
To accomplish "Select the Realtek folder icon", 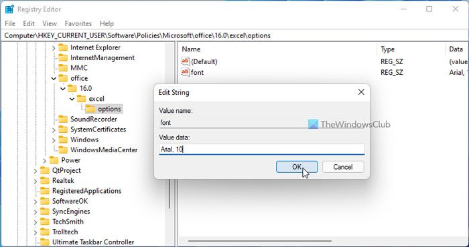I will 45,180.
